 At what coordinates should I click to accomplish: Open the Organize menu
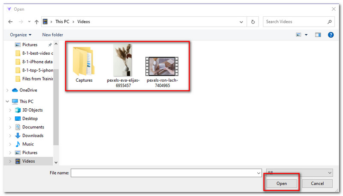21,35
